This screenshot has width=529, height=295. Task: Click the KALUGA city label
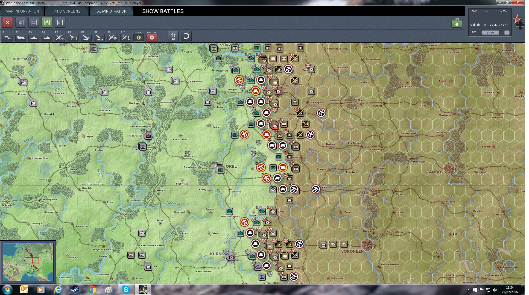[x=225, y=45]
